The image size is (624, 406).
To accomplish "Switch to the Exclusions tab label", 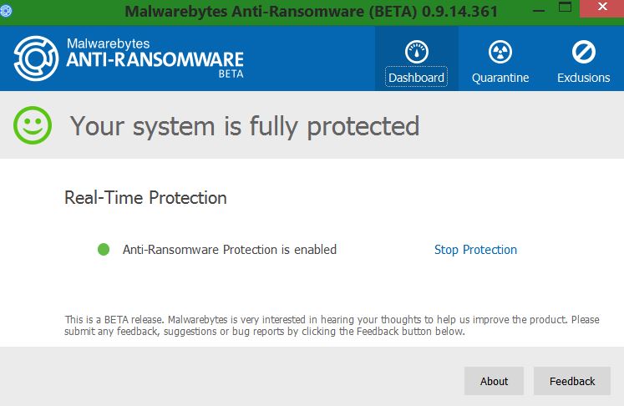I will click(x=583, y=77).
